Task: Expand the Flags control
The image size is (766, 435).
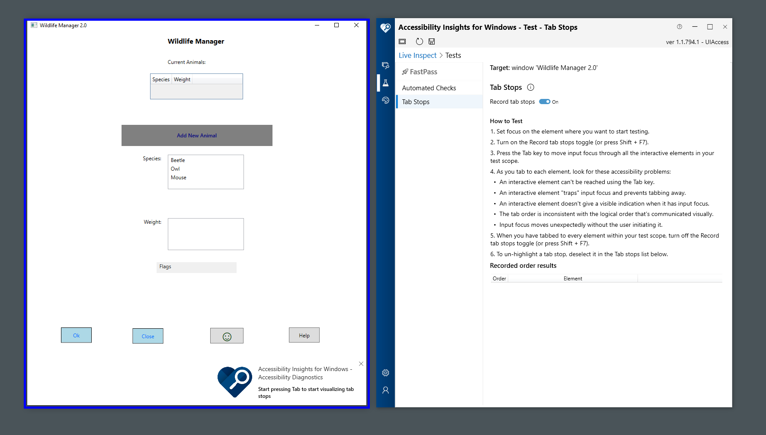Action: (x=196, y=267)
